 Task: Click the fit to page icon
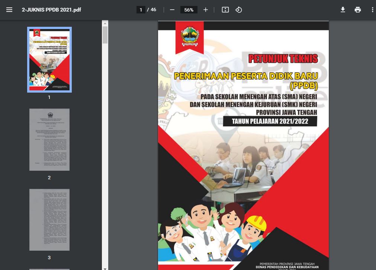click(x=225, y=10)
